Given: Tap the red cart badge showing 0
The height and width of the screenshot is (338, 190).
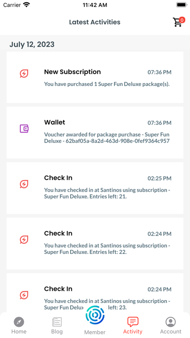Looking at the screenshot, I should pos(182,20).
